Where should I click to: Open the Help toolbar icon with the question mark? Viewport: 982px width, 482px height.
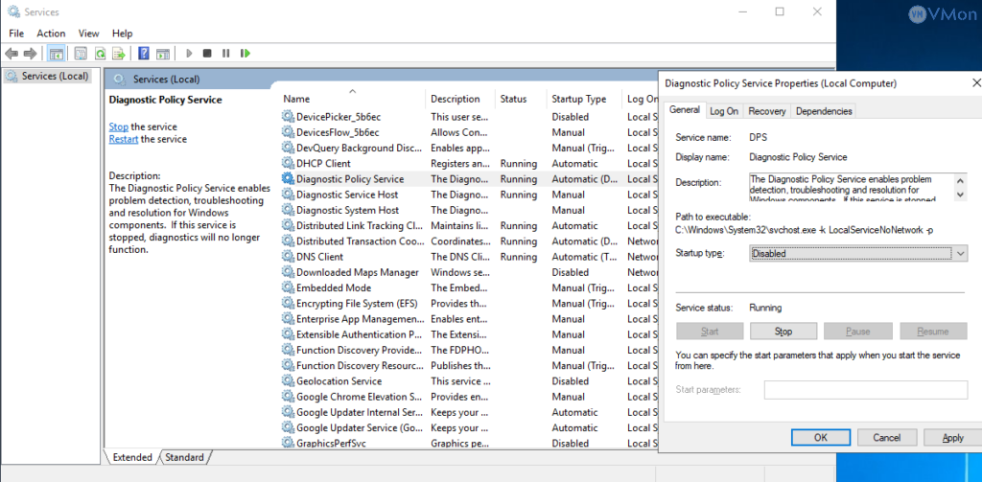(144, 54)
